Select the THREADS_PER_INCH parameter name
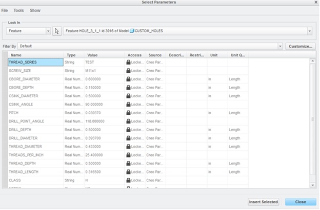Image resolution: width=320 pixels, height=210 pixels. (x=26, y=155)
